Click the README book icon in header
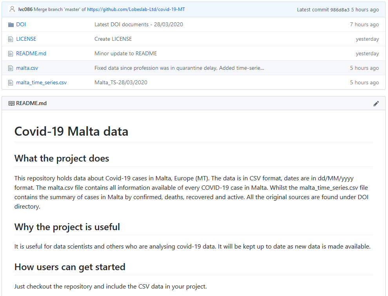388x296 pixels. [x=11, y=104]
